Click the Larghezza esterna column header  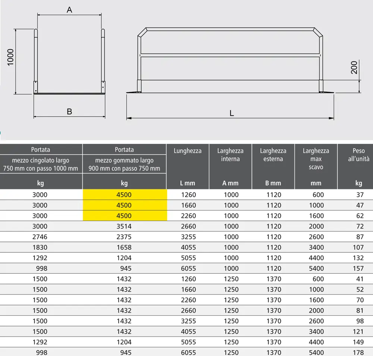tap(273, 155)
